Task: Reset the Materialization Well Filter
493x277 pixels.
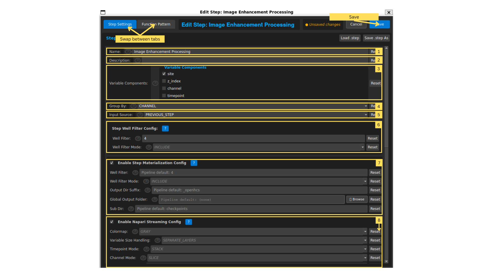Action: (x=375, y=173)
